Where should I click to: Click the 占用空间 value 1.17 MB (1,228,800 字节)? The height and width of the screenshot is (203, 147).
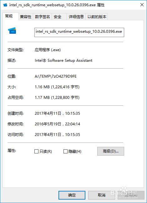click(x=57, y=97)
